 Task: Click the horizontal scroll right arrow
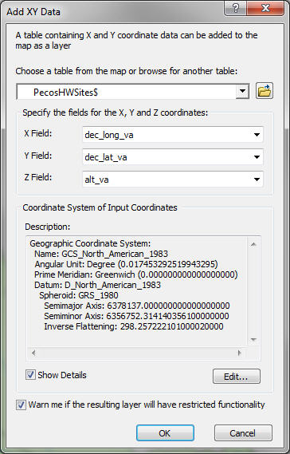point(239,353)
